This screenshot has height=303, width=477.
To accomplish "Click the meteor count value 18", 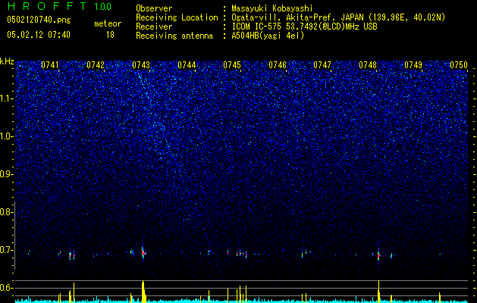I will tap(110, 35).
